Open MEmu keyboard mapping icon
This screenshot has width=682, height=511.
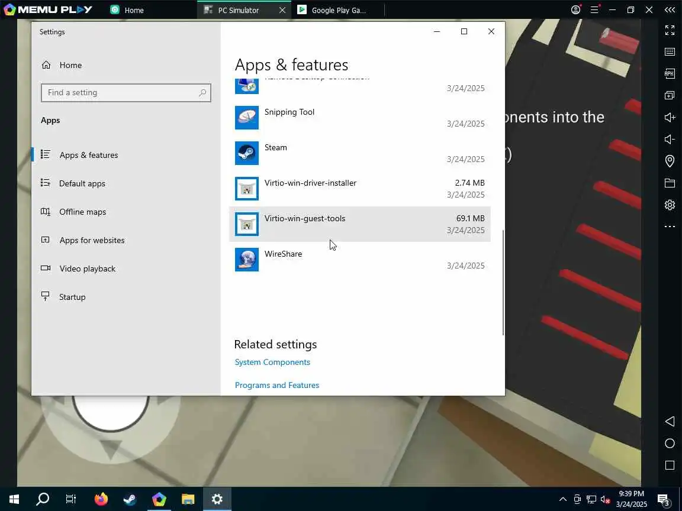pos(670,51)
